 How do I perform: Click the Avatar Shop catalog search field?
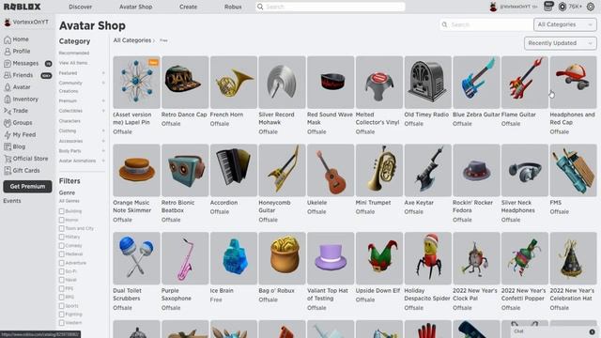(x=486, y=24)
